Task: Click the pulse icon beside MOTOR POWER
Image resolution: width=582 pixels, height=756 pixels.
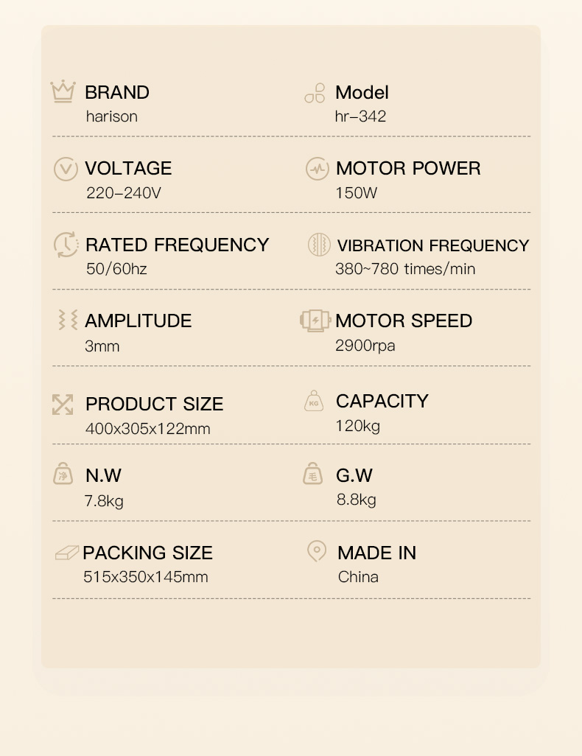Action: click(x=318, y=169)
